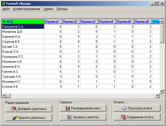
Task: Click the line graph icon on Уровень качества
Action: click(70, 117)
